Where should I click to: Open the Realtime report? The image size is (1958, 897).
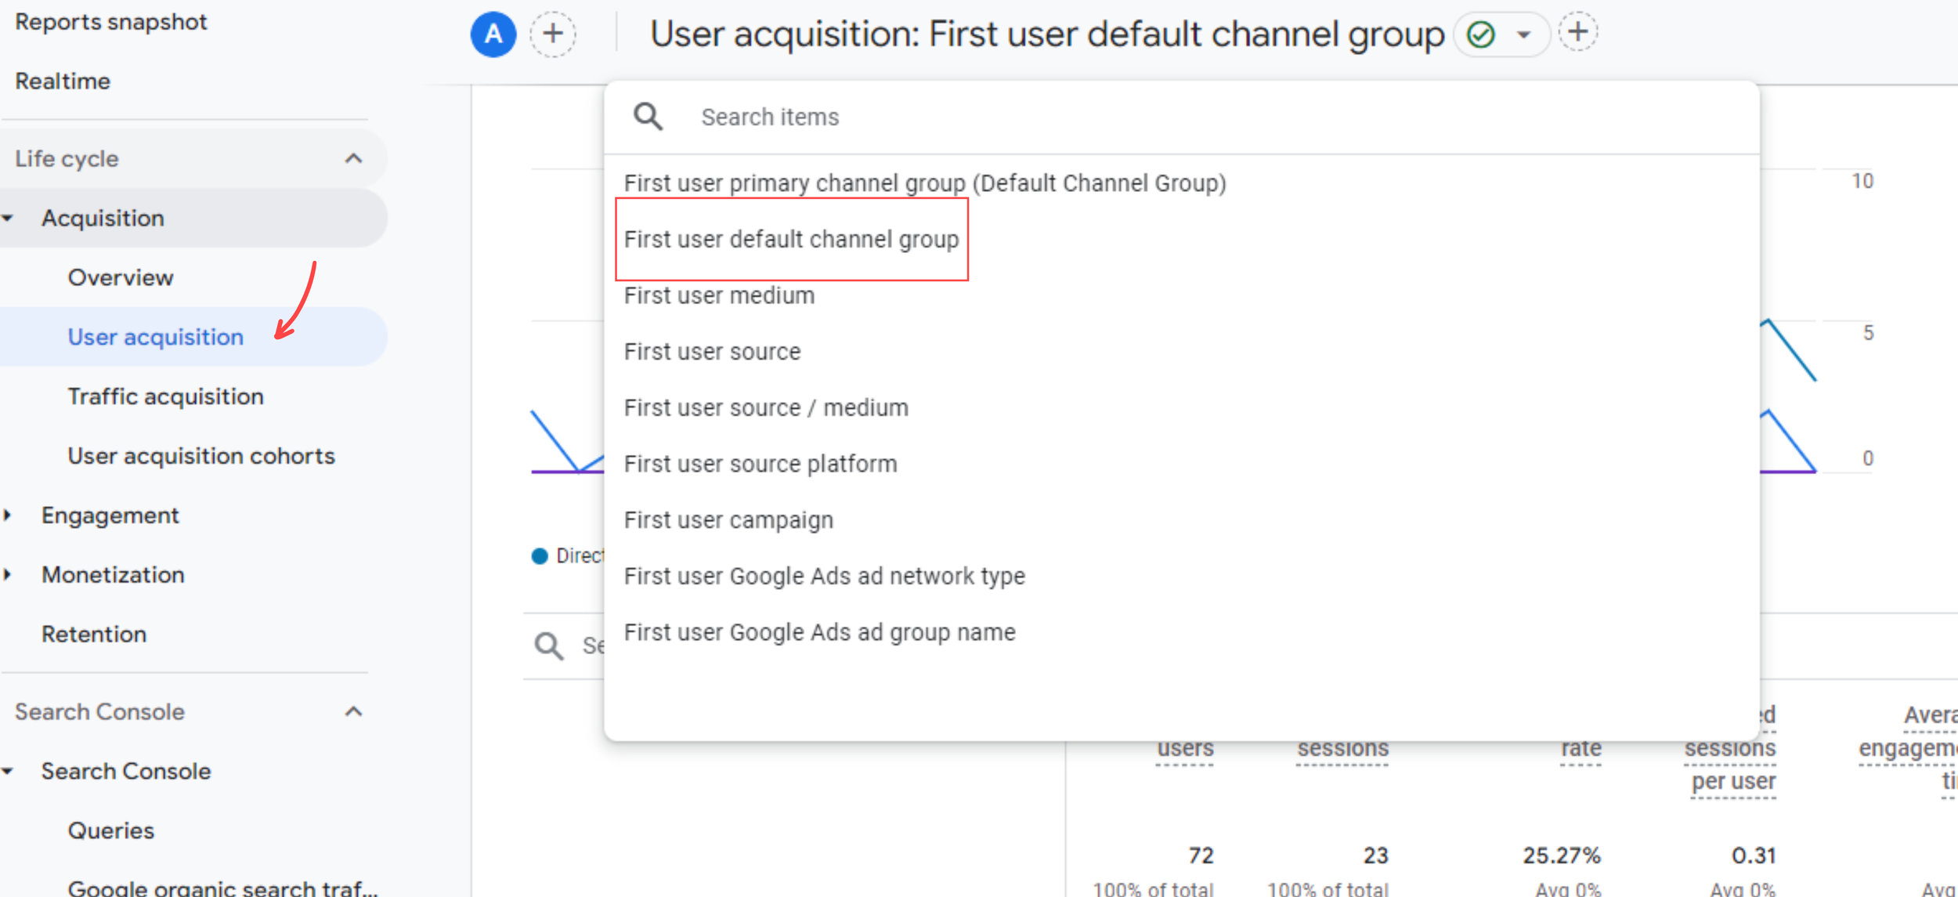[x=63, y=81]
